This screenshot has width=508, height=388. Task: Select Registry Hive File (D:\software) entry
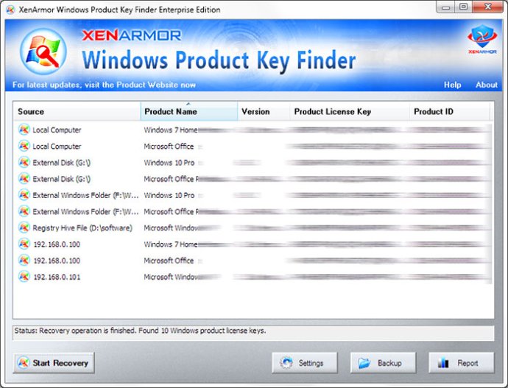(x=82, y=228)
